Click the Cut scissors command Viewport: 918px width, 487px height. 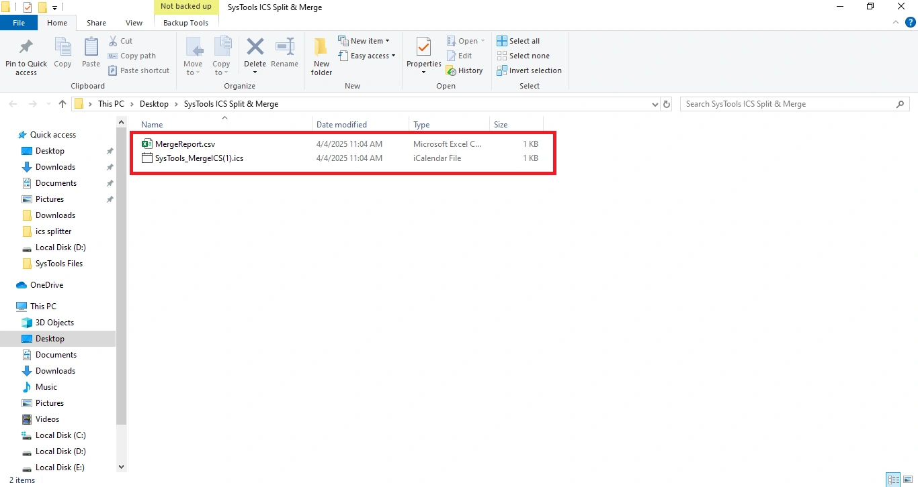click(120, 41)
